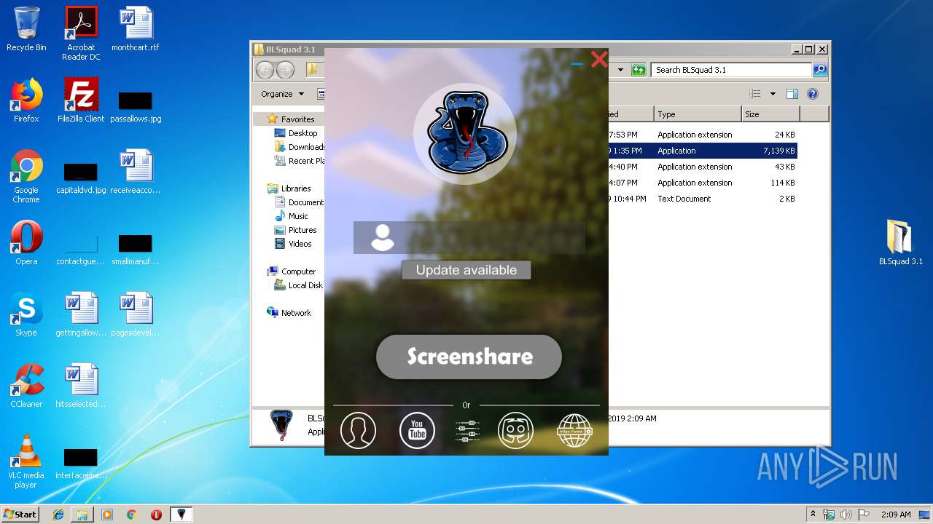Click Explorer forward navigation button
Image resolution: width=933 pixels, height=524 pixels.
click(286, 70)
